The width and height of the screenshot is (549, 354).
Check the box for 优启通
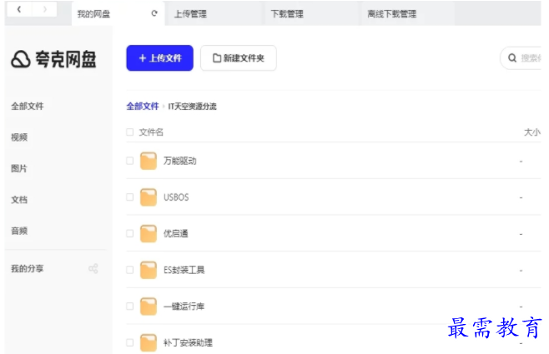point(130,233)
